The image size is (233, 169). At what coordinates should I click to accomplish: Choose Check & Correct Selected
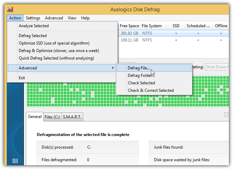pos(154,90)
